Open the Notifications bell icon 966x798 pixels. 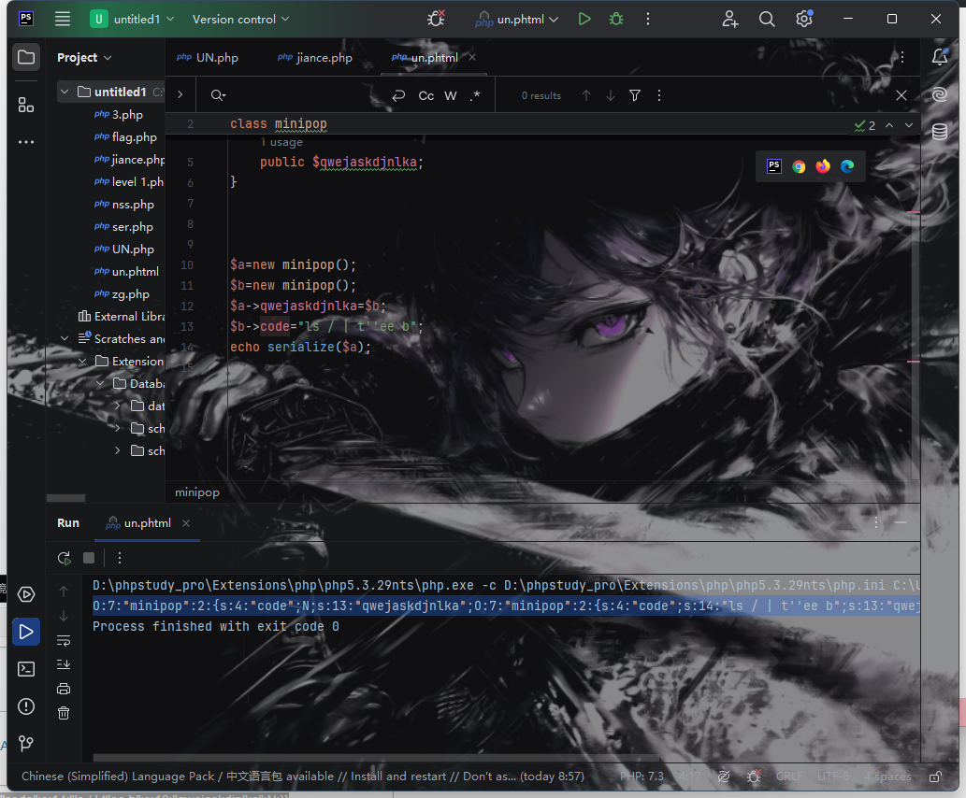point(940,57)
